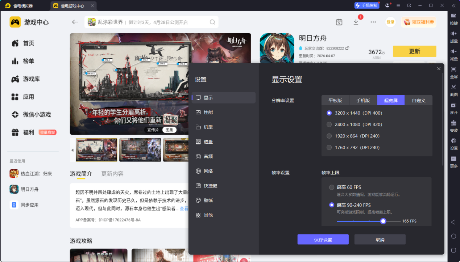
Task: Click the FPS limit slider handle
Action: (383, 221)
